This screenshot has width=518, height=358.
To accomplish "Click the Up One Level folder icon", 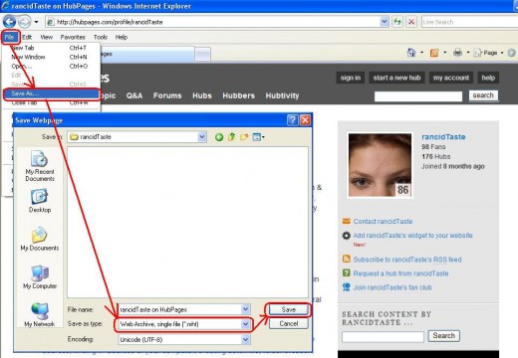I will (x=232, y=136).
